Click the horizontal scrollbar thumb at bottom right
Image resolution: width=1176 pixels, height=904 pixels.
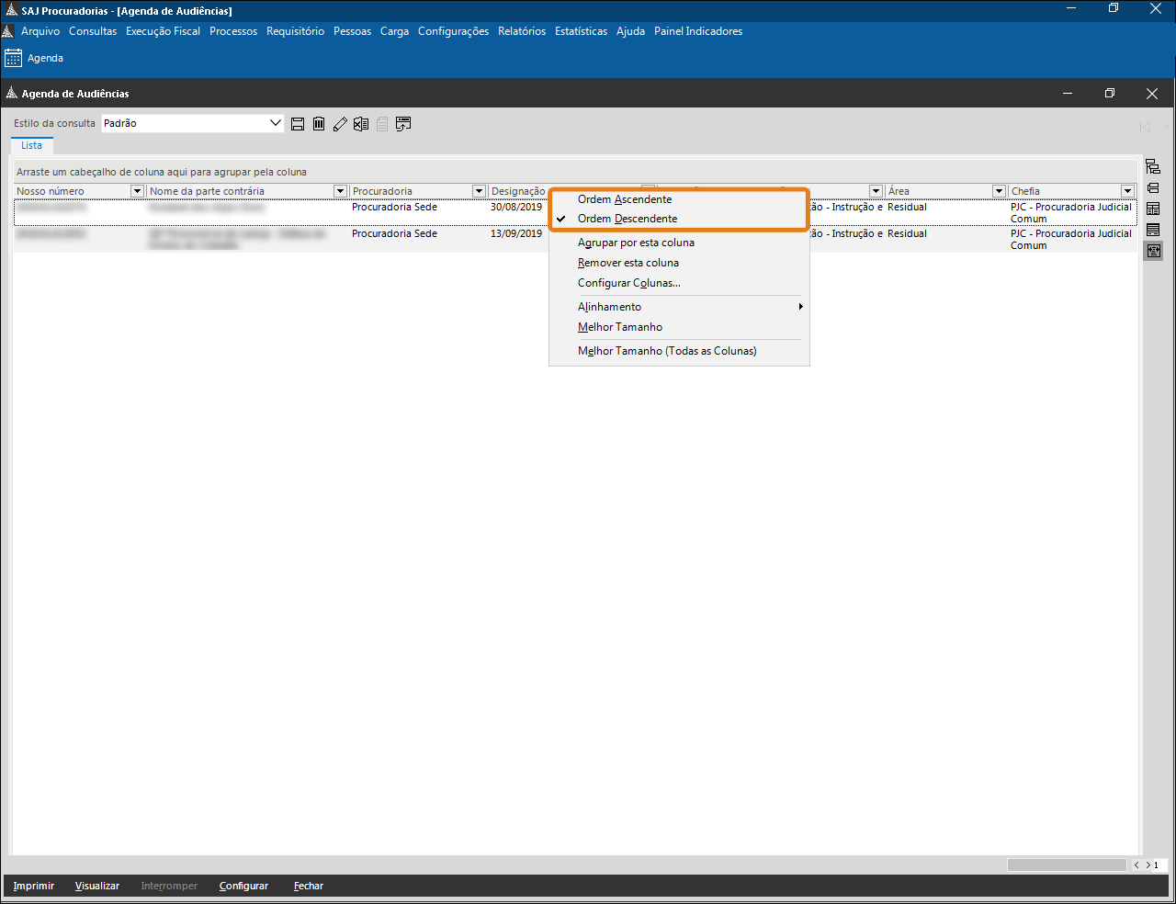1067,865
